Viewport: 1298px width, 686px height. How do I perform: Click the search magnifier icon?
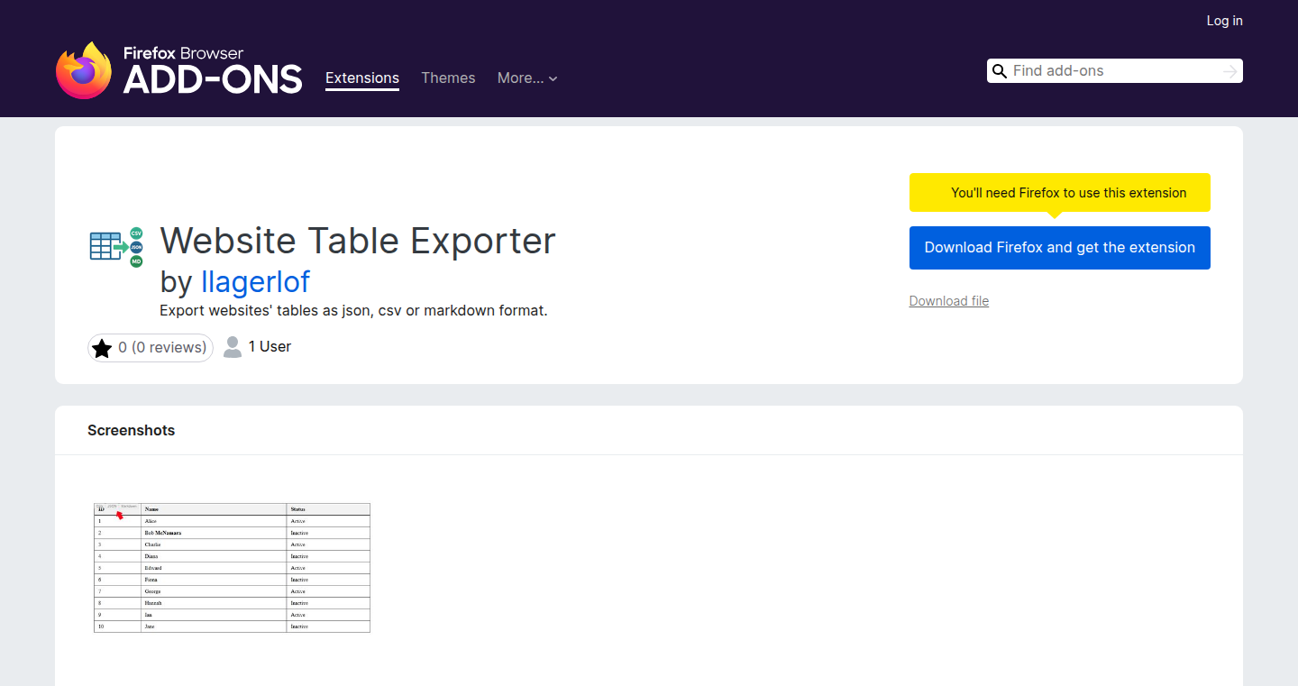point(999,71)
